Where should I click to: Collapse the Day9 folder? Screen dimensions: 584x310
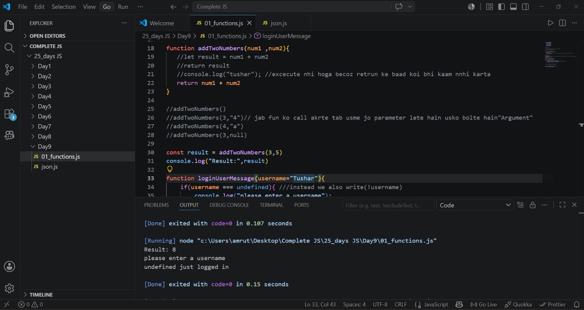(78, 146)
